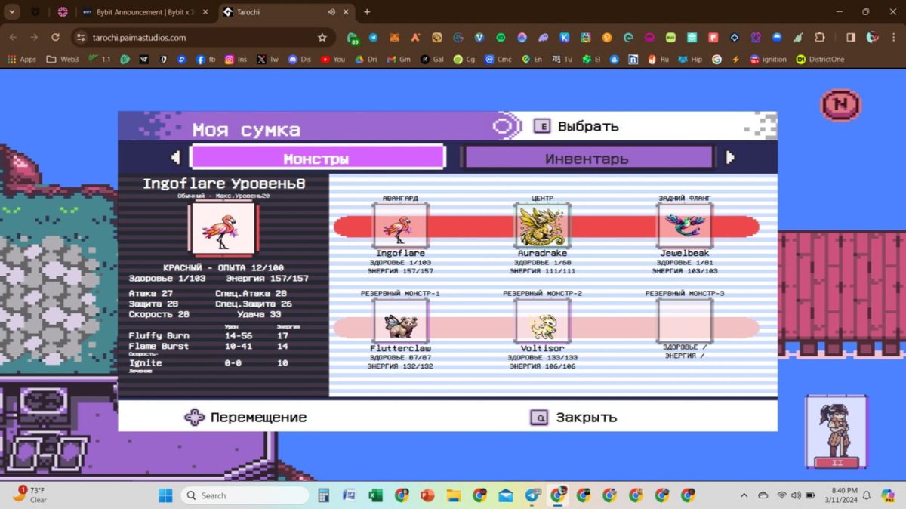Click the right arrow beside Инвентарь tab
The width and height of the screenshot is (906, 509).
coord(730,158)
